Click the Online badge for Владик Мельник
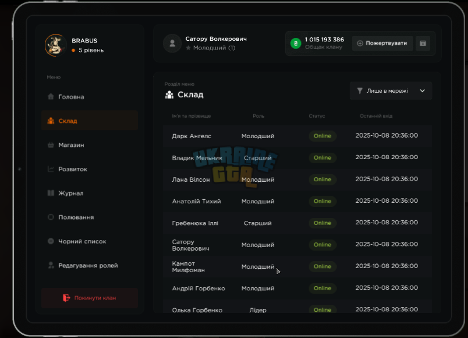 (x=322, y=158)
